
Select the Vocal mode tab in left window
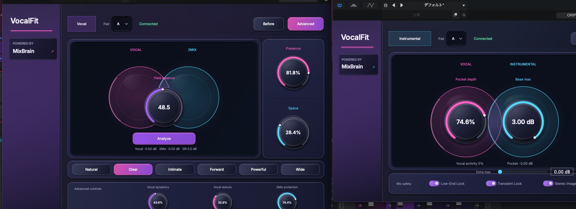point(82,24)
